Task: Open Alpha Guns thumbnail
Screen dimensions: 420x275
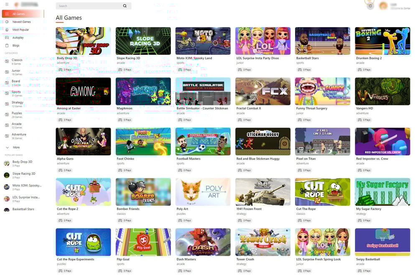Action: pyautogui.click(x=83, y=141)
